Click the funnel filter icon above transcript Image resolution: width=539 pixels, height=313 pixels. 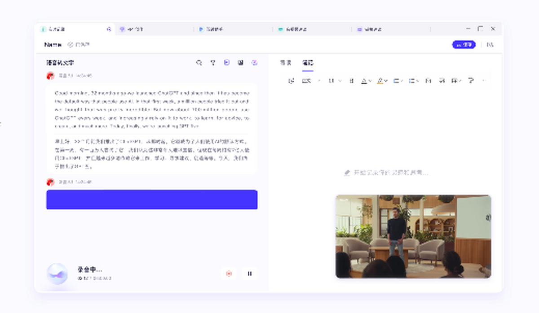click(213, 63)
